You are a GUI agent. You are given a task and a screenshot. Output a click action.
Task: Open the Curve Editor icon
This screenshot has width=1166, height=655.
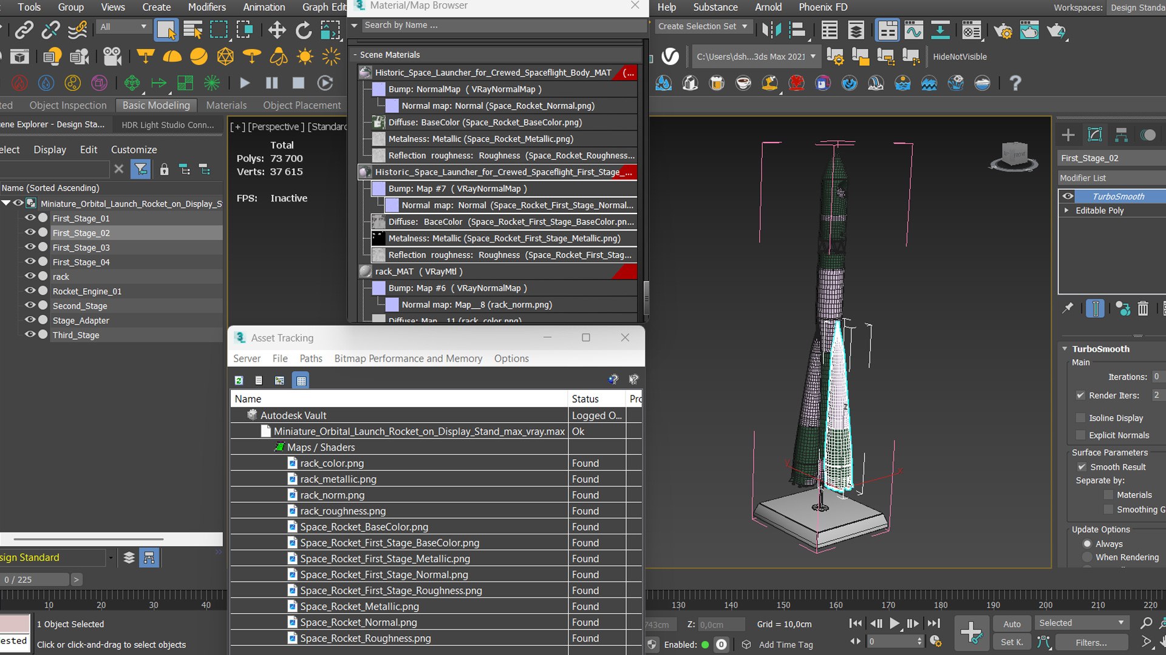click(913, 29)
